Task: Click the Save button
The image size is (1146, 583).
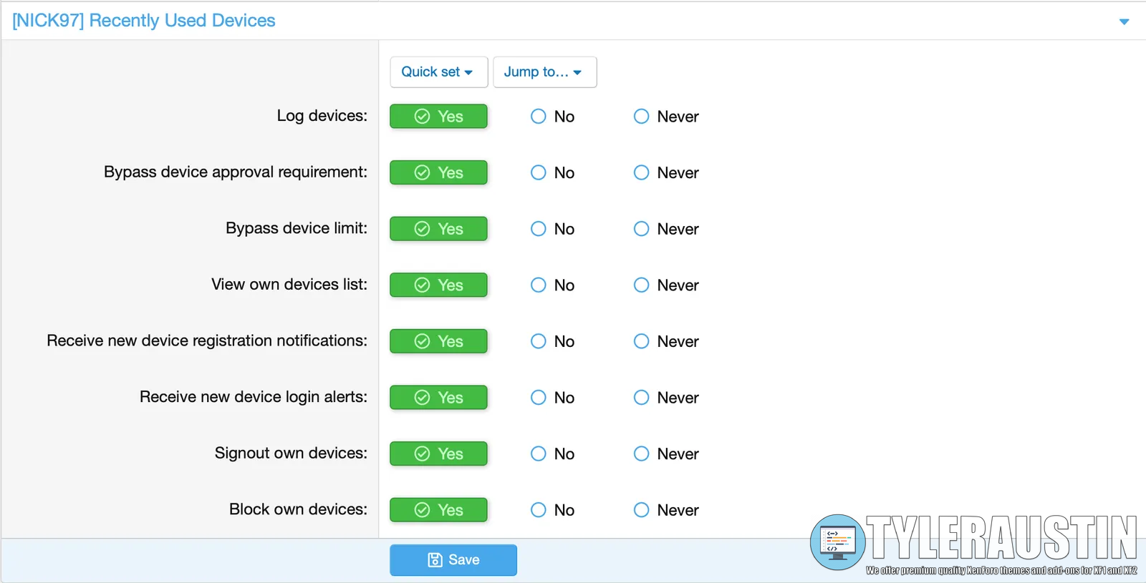Action: [453, 560]
